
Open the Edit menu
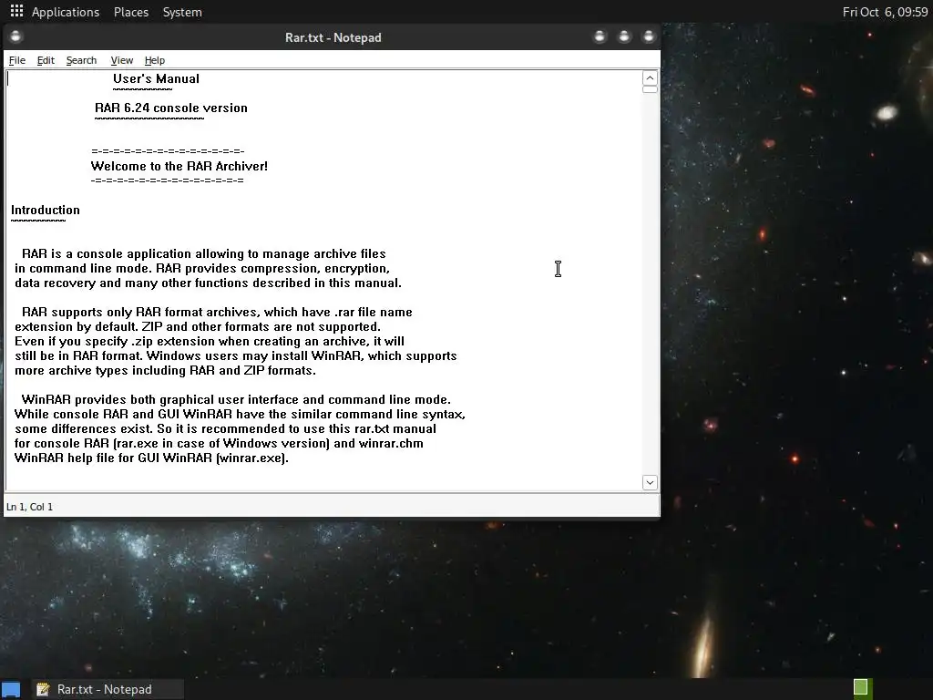click(x=46, y=60)
